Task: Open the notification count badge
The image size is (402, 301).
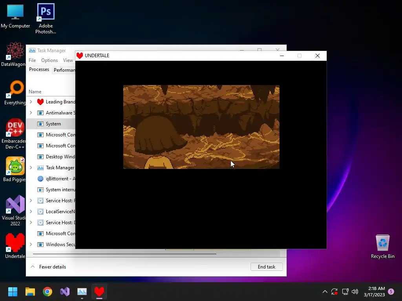Action: pyautogui.click(x=391, y=292)
